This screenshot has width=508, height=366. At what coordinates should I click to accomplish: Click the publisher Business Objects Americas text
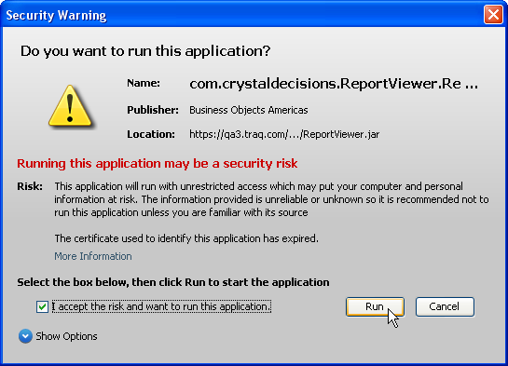pyautogui.click(x=249, y=110)
